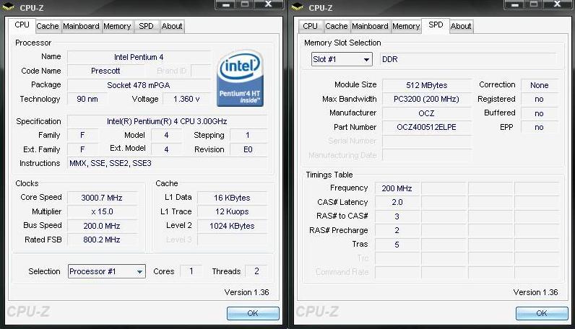Click the Threads count field
The image size is (575, 329).
pos(256,271)
